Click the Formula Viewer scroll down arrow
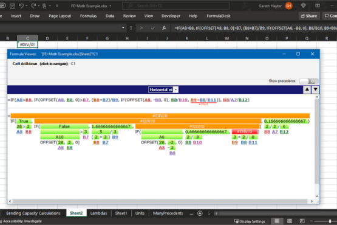This screenshot has width=337, height=225. click(317, 196)
